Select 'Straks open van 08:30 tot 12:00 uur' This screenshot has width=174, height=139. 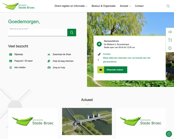point(119,47)
